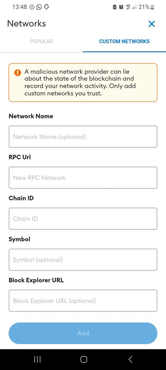The width and height of the screenshot is (166, 370).
Task: Focus the Symbol optional input field
Action: [83, 260]
